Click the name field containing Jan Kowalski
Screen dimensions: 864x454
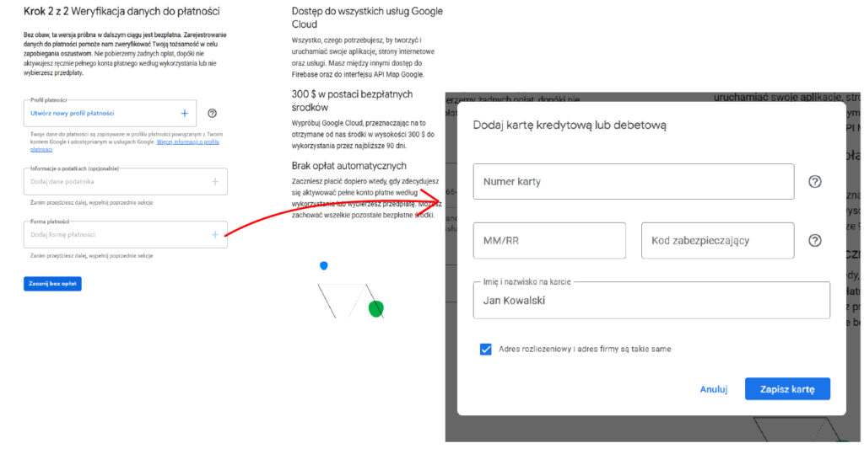[x=651, y=300]
